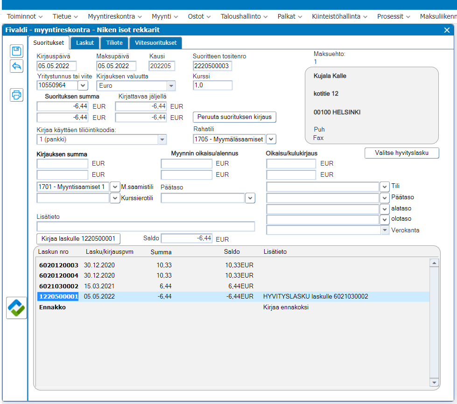Expand Yritystunnus tai viite dropdown
Image resolution: width=457 pixels, height=404 pixels.
[83, 85]
